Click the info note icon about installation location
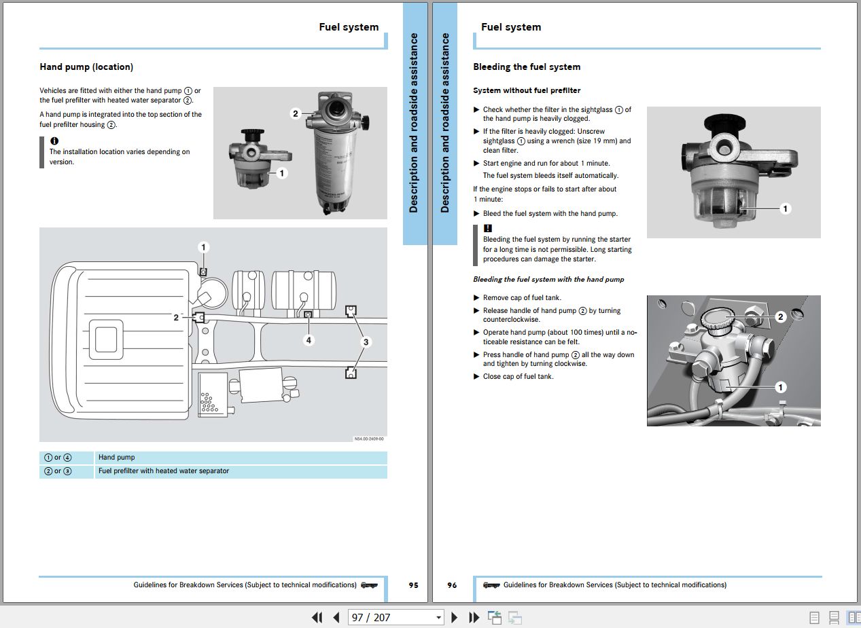This screenshot has height=628, width=861. (x=54, y=141)
